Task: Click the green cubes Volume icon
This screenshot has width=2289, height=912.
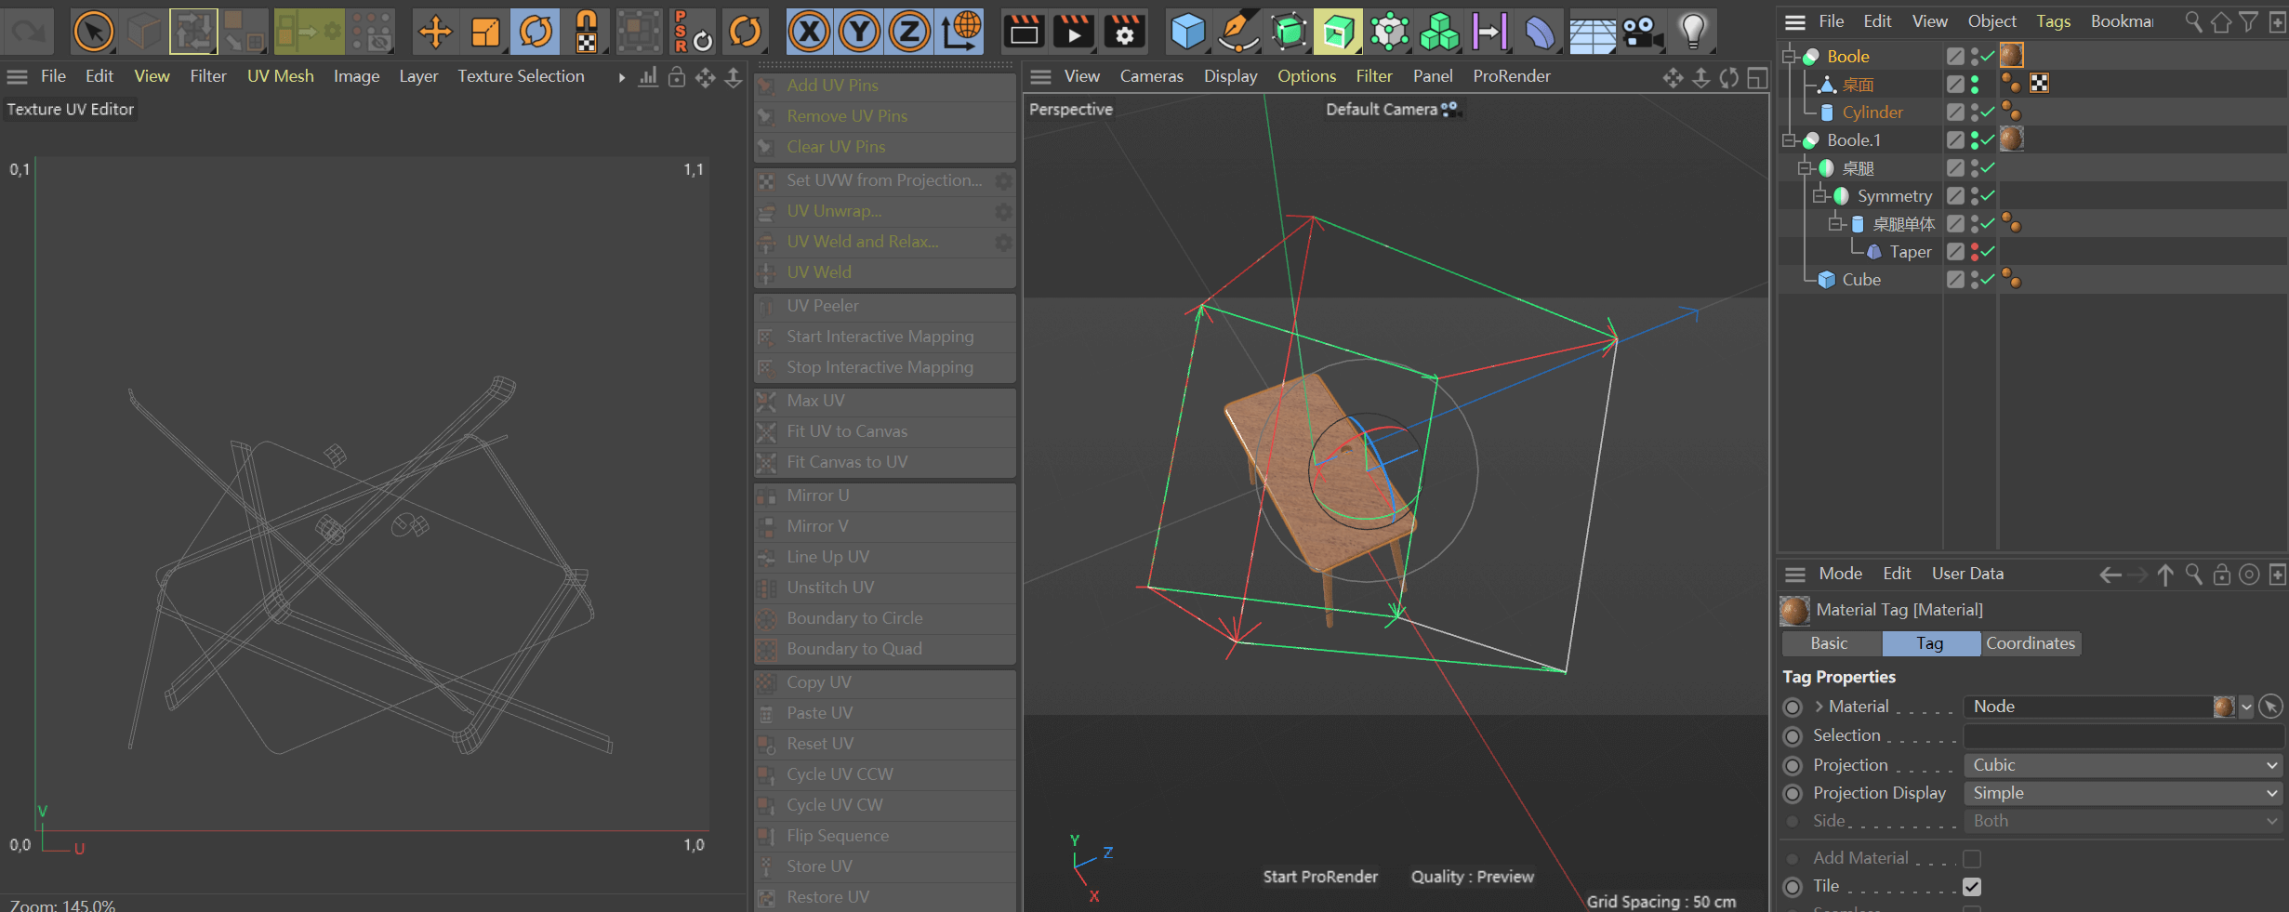Action: tap(1439, 33)
